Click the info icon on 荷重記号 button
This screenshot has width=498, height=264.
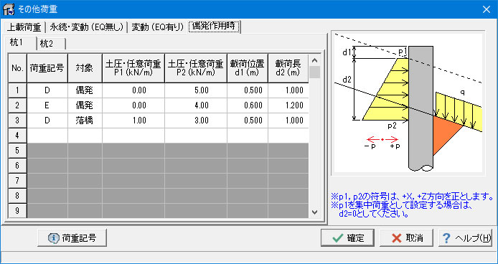click(x=53, y=237)
